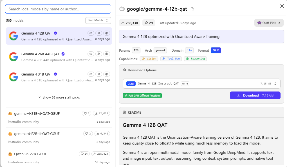287x167 pixels.
Task: Copy the google/gemma-4-12b-qat model name
Action: click(192, 9)
